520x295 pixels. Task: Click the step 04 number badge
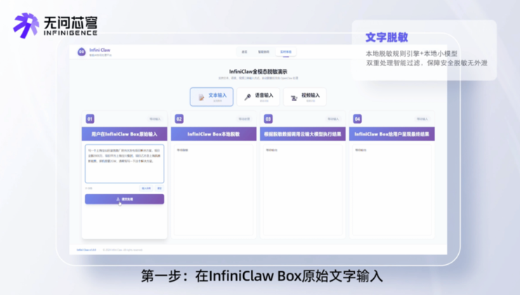(358, 119)
